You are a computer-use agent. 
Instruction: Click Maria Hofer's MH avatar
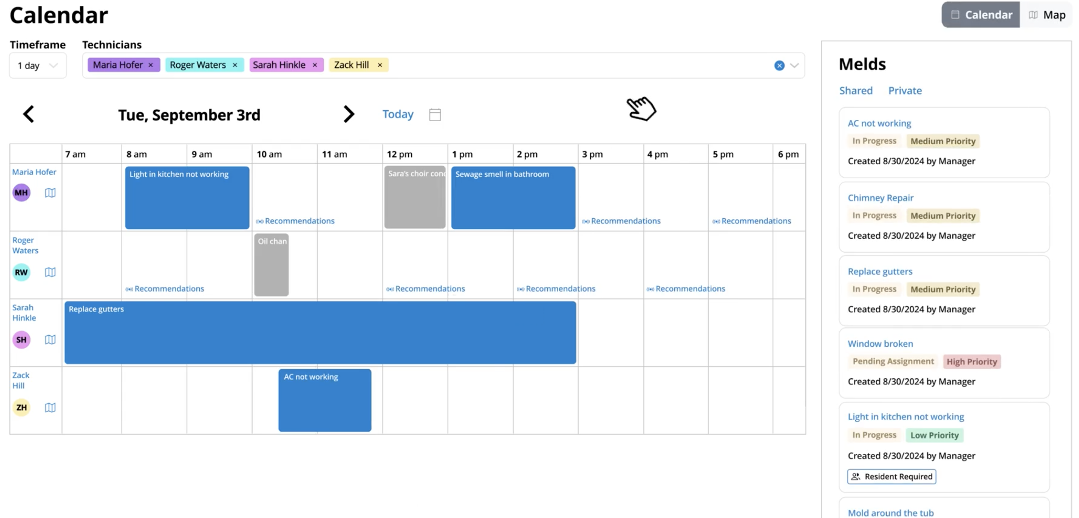point(21,192)
